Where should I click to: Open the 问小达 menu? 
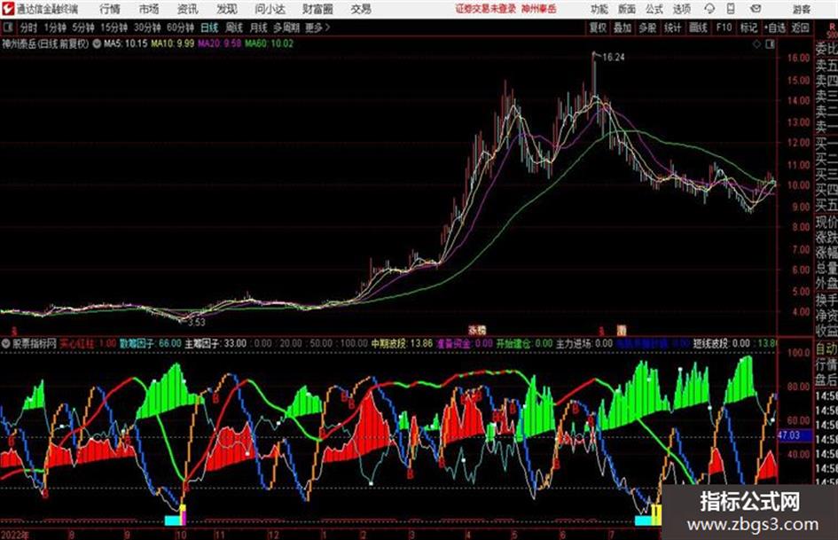pyautogui.click(x=270, y=9)
